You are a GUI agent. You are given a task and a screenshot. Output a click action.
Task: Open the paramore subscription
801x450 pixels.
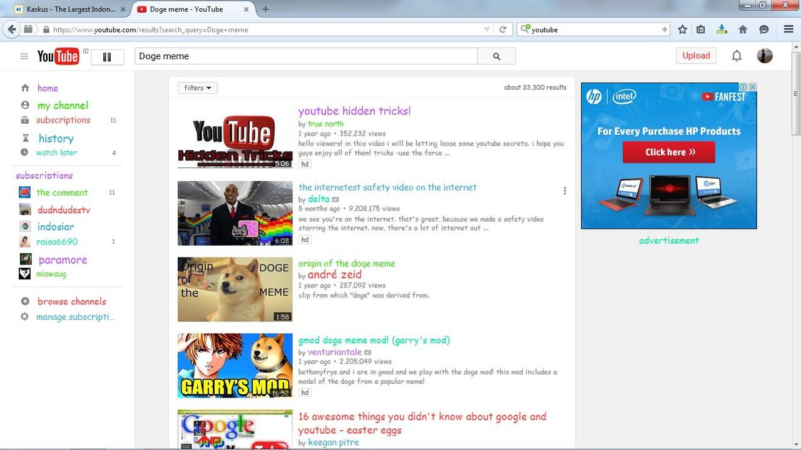63,260
